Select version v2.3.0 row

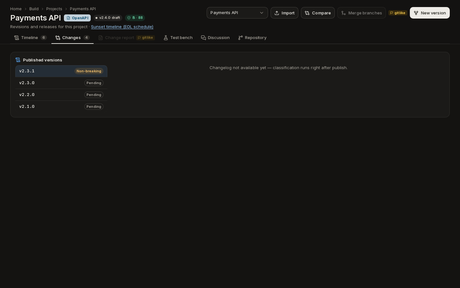61,83
